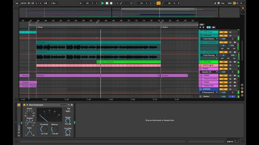
Task: Enable MIDI map mode
Action: tap(230, 3)
